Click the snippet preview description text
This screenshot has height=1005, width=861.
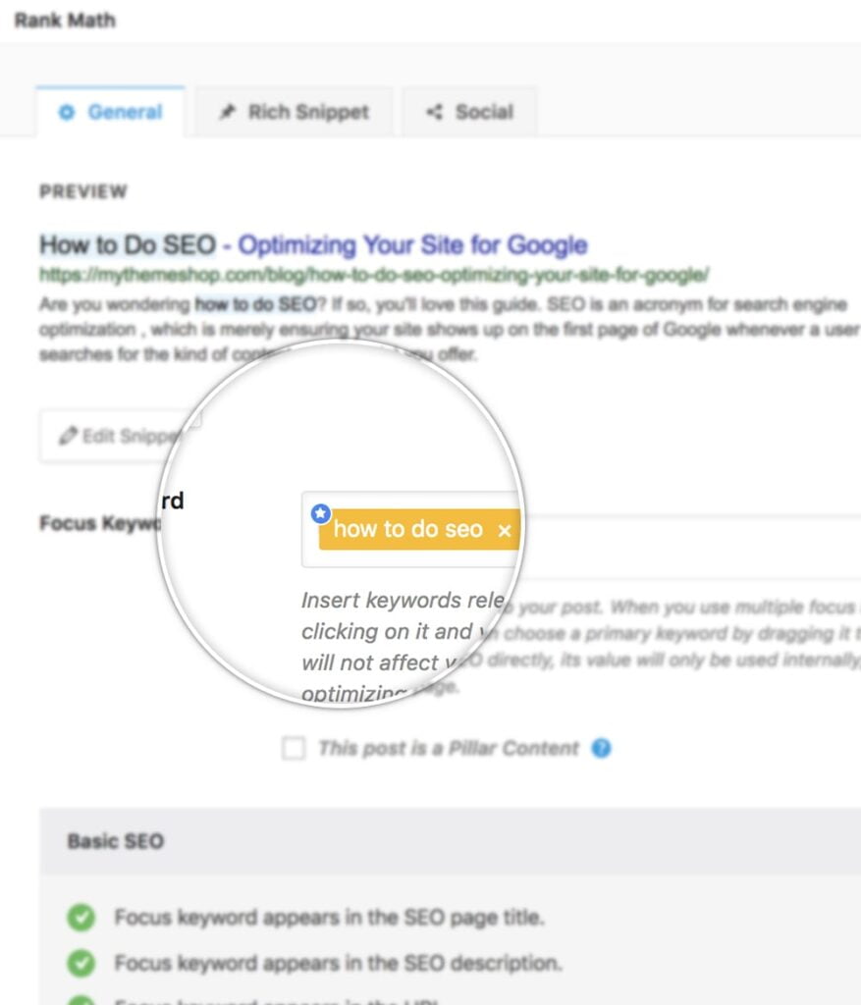pos(442,329)
